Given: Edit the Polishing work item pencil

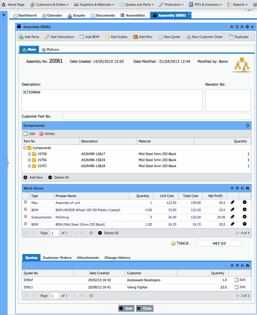Looking at the screenshot, I should pos(233,217).
